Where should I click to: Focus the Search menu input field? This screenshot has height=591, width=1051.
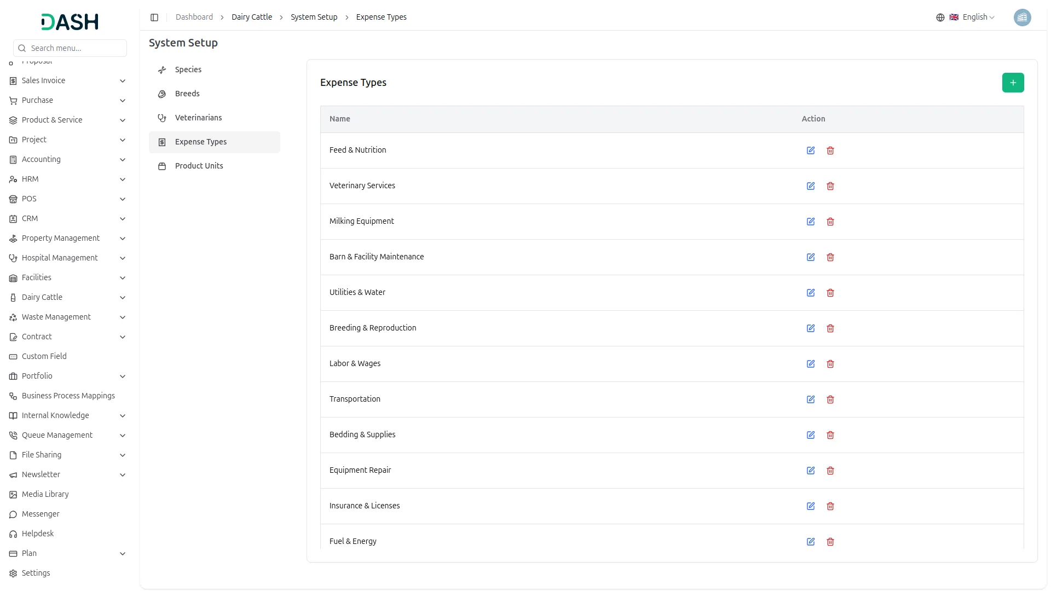(x=76, y=48)
